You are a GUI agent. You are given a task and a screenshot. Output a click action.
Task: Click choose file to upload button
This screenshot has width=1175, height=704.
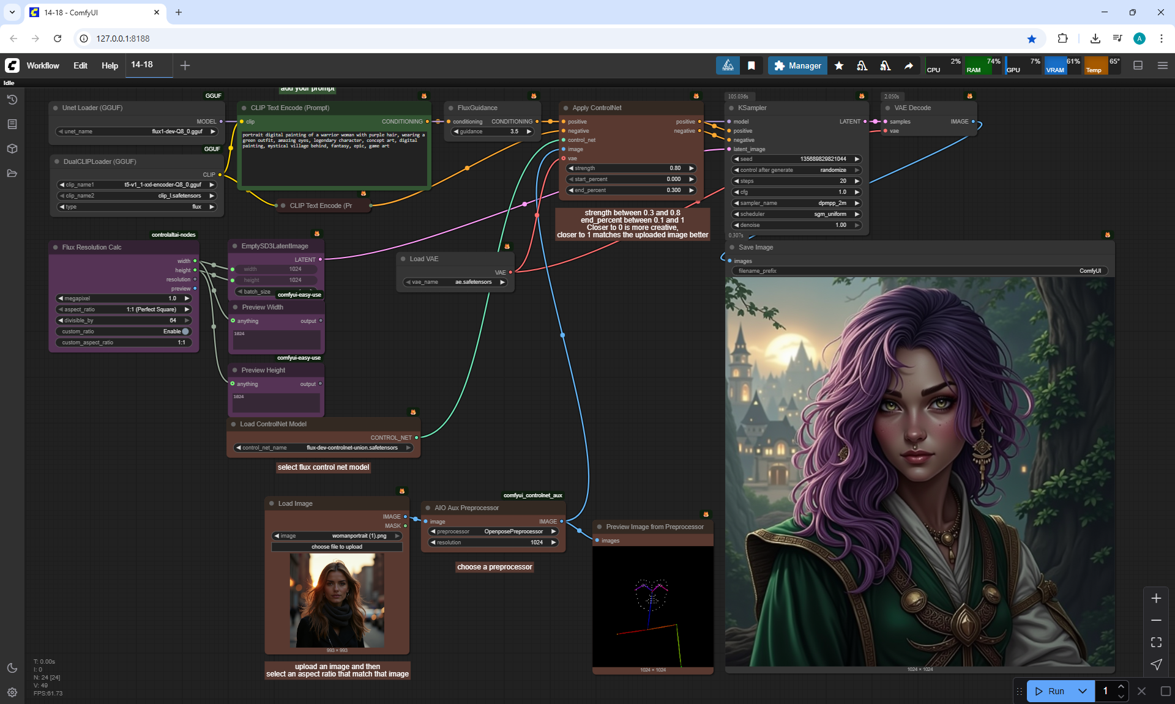(x=337, y=547)
